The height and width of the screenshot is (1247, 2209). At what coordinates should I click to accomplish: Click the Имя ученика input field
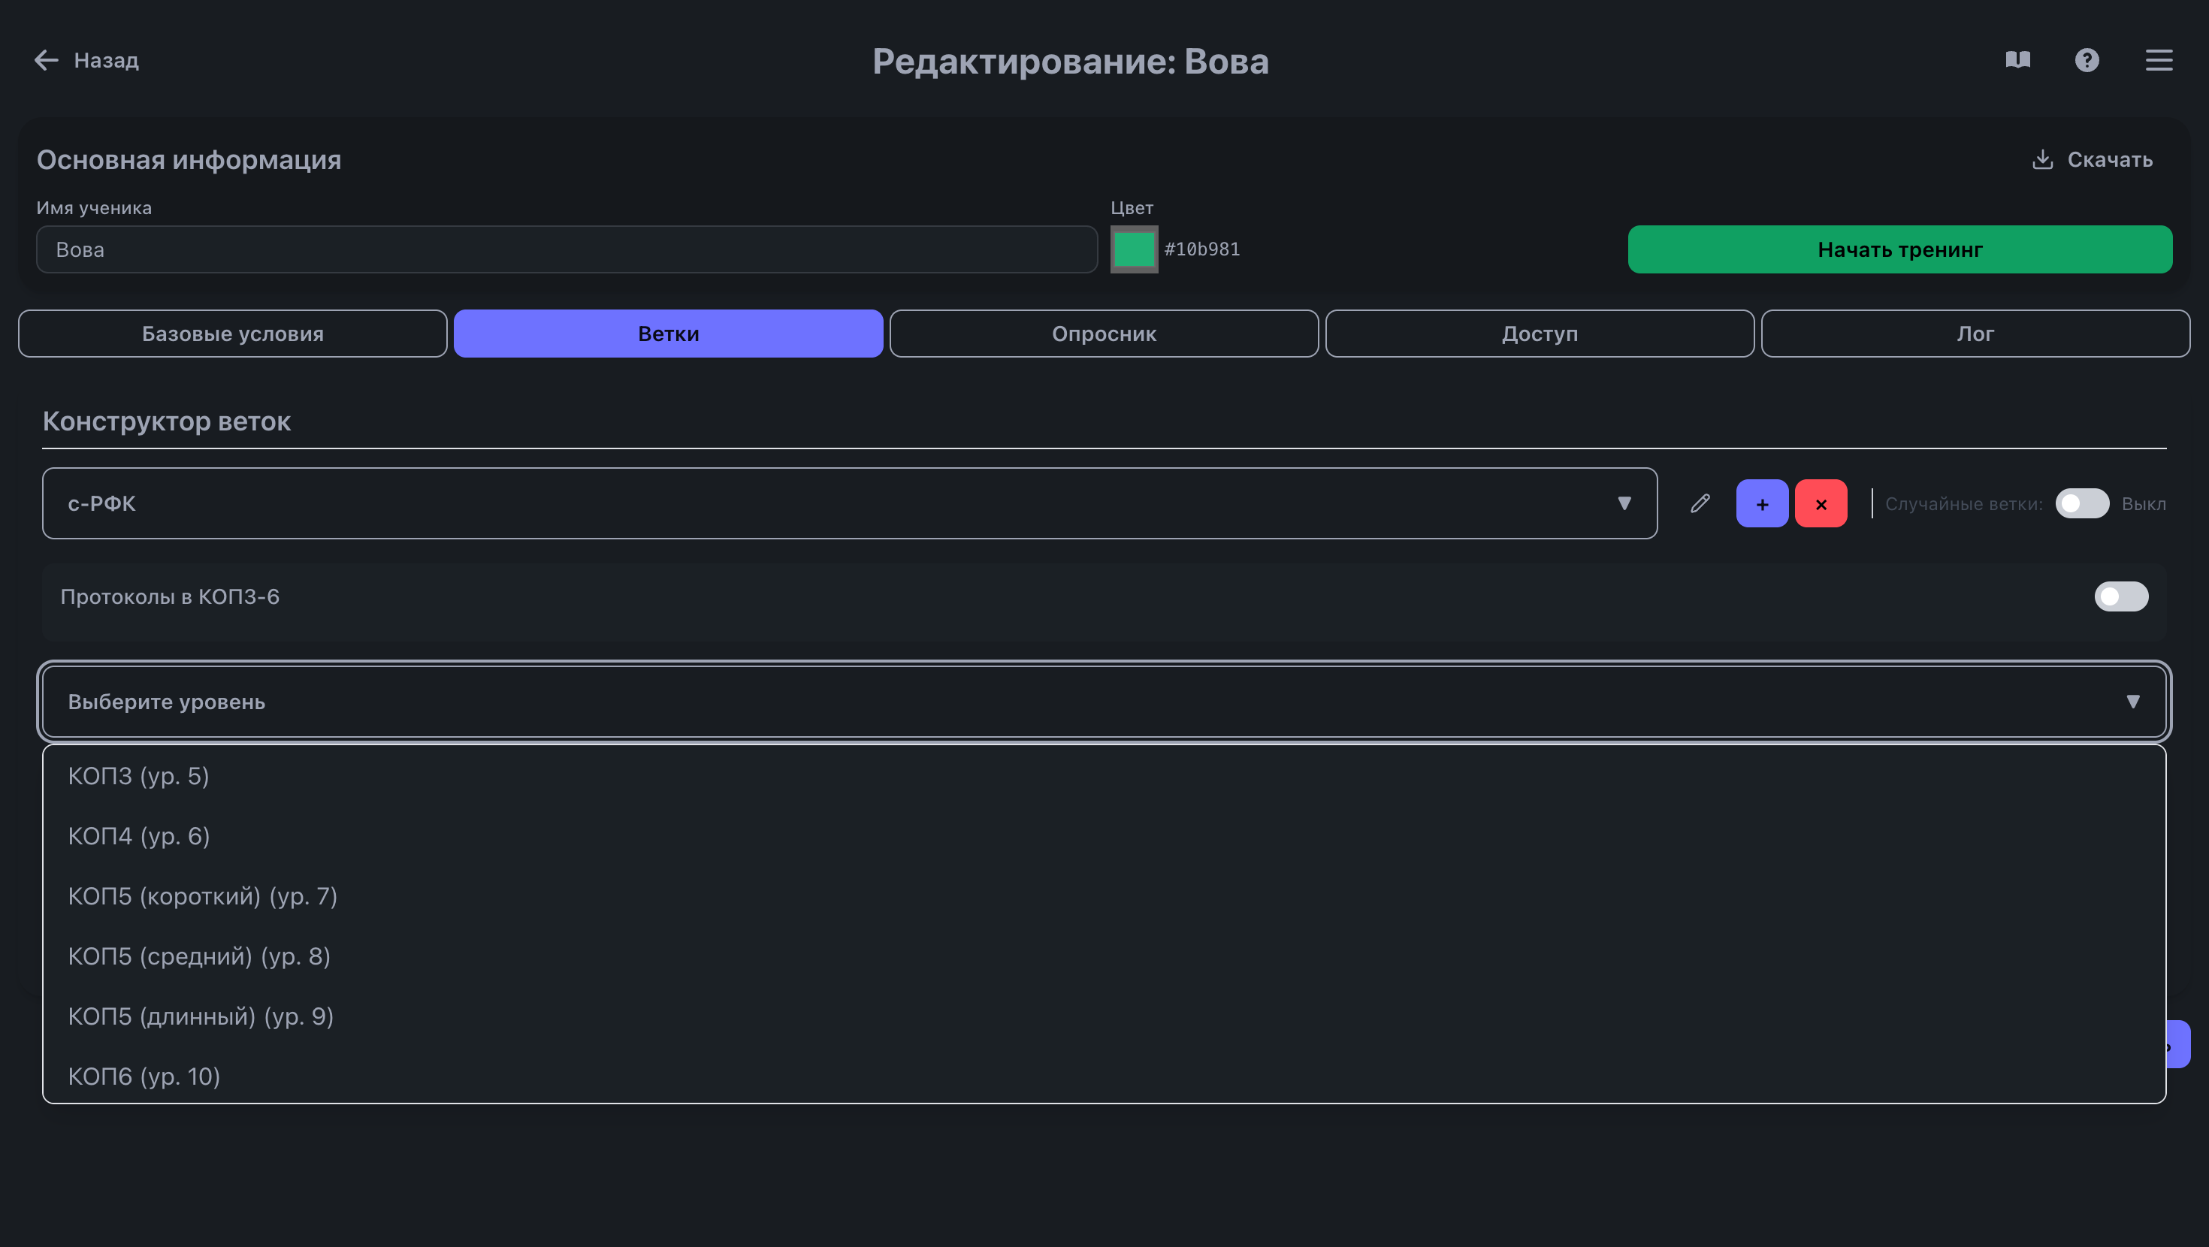566,249
